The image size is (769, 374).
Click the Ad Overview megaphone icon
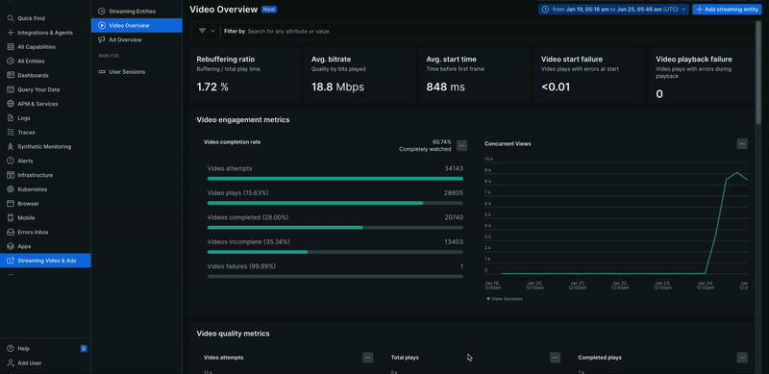click(102, 39)
